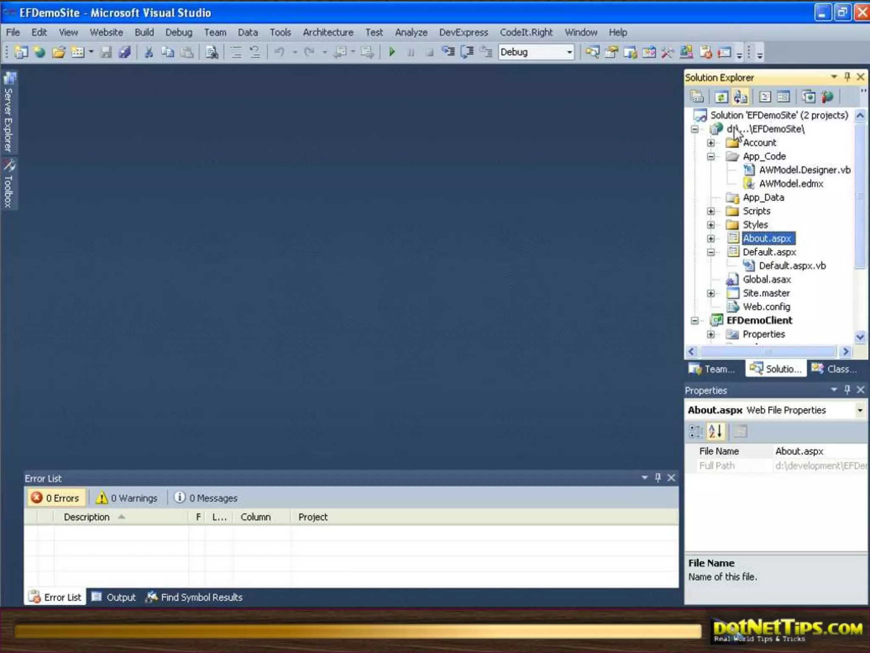Click Alphabetical sort icon in Properties
This screenshot has height=653, width=870.
(x=715, y=431)
